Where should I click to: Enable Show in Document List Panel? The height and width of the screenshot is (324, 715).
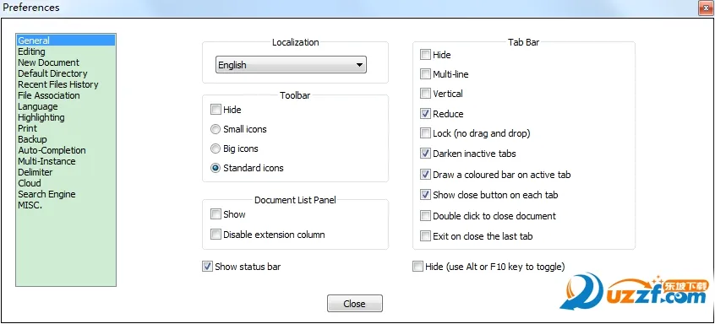coord(216,214)
